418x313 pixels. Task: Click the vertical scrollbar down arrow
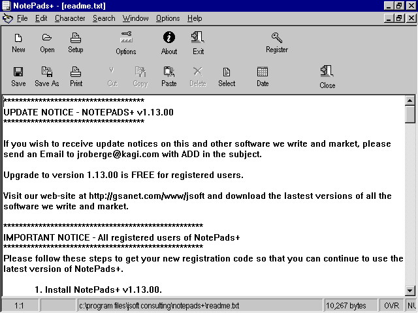410,290
